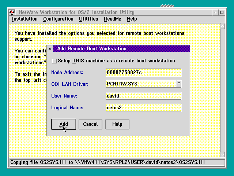Open the Configuration menu

58,19
